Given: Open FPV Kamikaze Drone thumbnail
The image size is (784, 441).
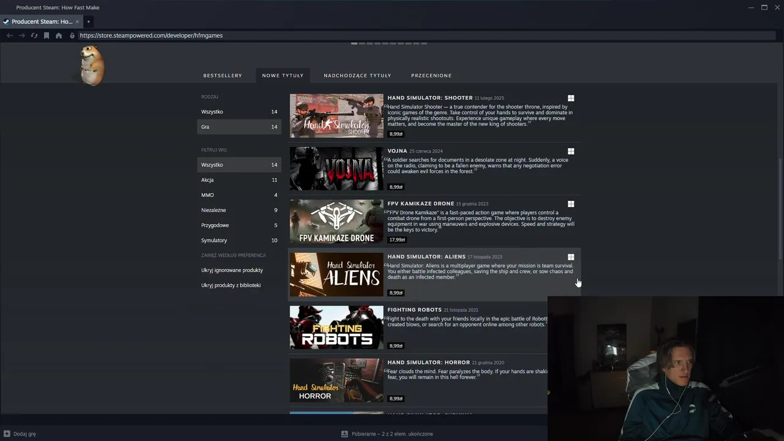Looking at the screenshot, I should click(336, 222).
